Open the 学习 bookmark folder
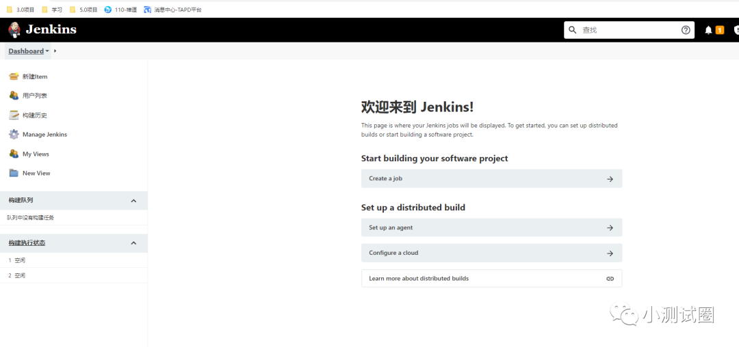 tap(52, 10)
